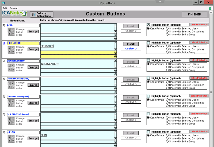Move 4 PLAN button to top of order
The image size is (214, 147).
tap(9, 137)
